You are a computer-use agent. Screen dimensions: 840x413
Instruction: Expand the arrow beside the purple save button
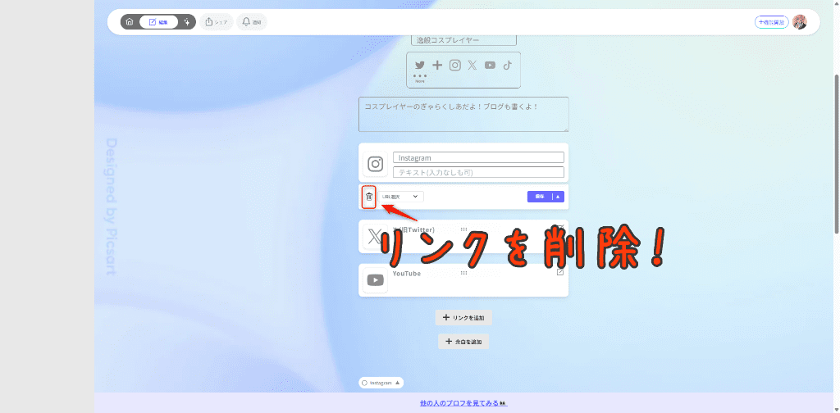[558, 197]
